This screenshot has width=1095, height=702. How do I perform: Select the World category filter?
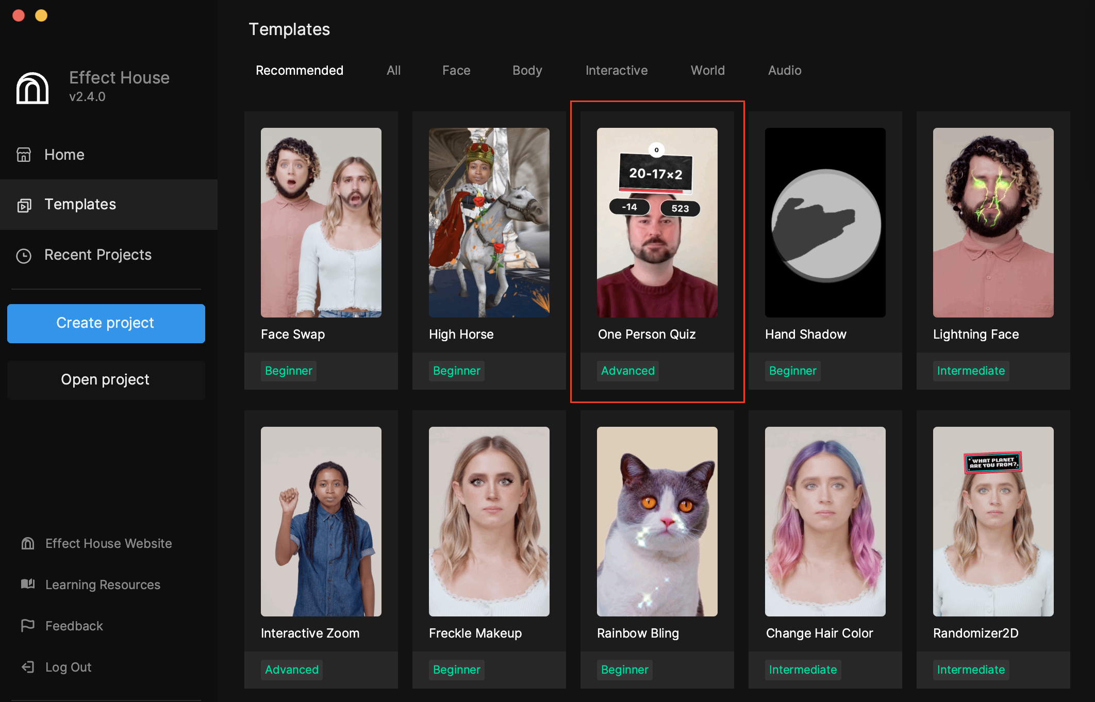point(708,70)
